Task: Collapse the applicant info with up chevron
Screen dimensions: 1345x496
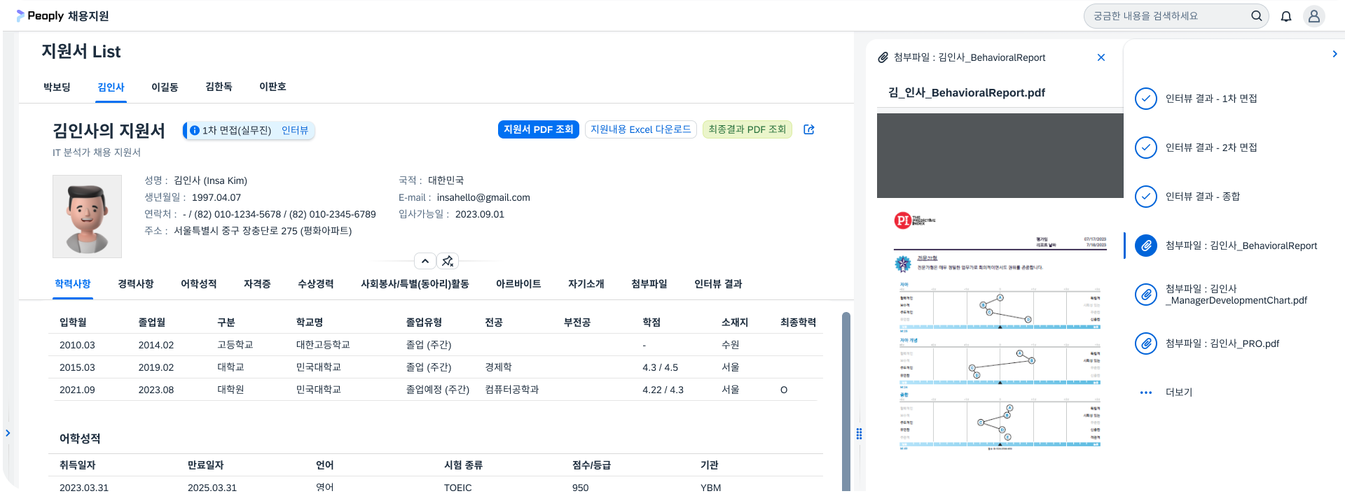Action: pyautogui.click(x=425, y=261)
